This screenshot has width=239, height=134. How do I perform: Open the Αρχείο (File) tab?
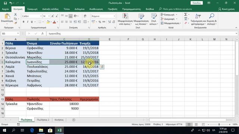(x=5, y=9)
